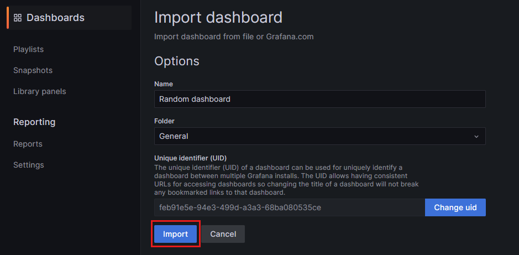Select the Reporting section header
This screenshot has height=255, width=519.
tap(34, 122)
